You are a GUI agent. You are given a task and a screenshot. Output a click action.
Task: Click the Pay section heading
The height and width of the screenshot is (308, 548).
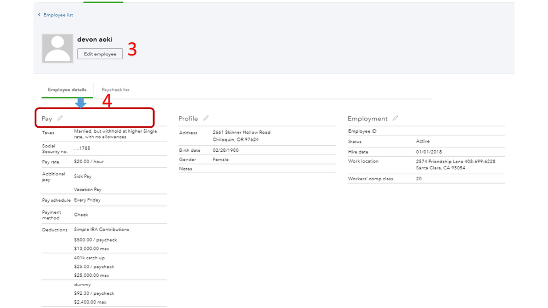47,119
